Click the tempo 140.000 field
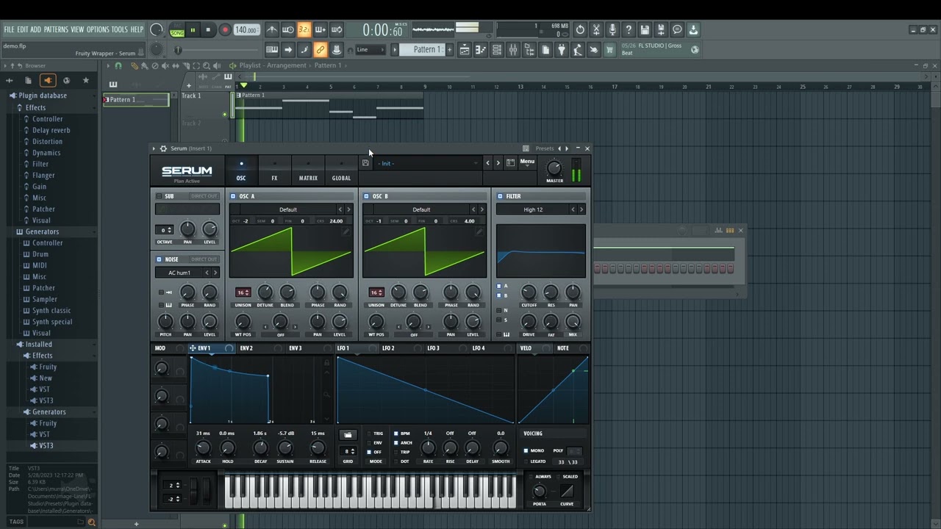 (246, 30)
